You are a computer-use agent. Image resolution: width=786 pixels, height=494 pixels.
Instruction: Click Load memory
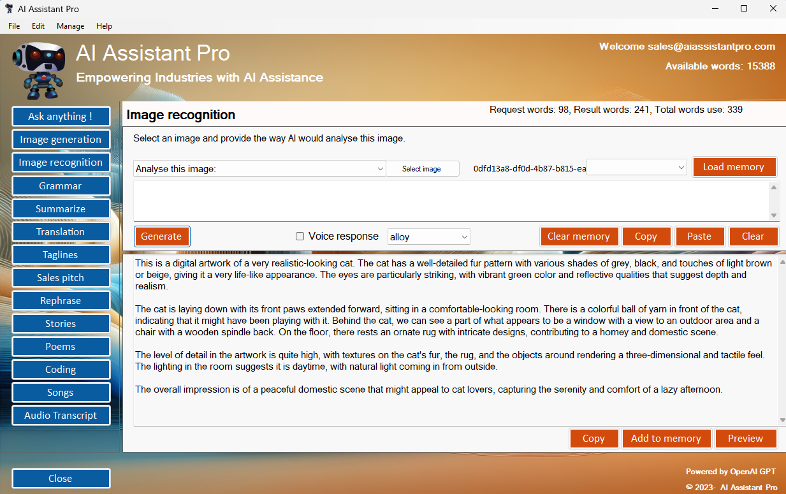tap(734, 167)
